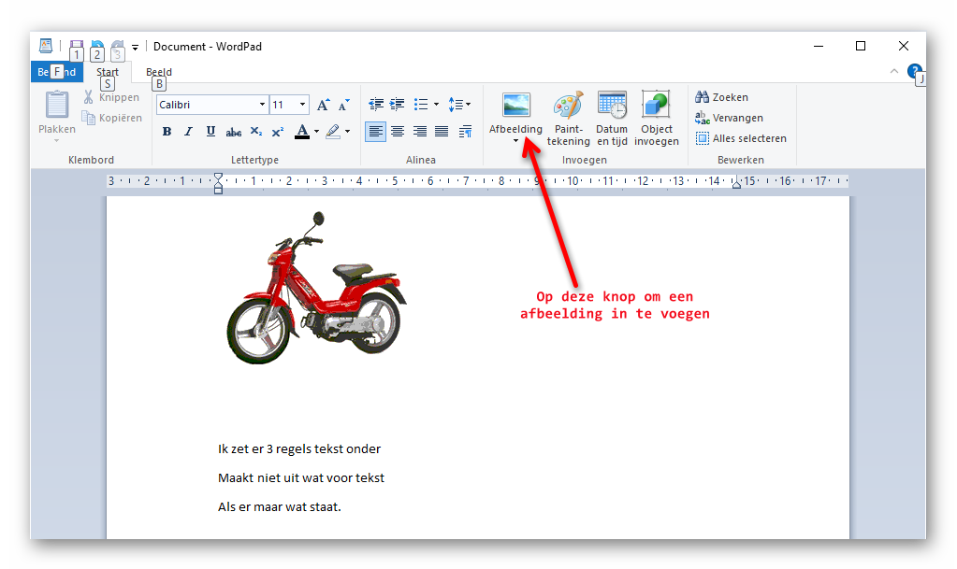
Task: Click the Afbeelding insert picture icon
Action: point(515,106)
